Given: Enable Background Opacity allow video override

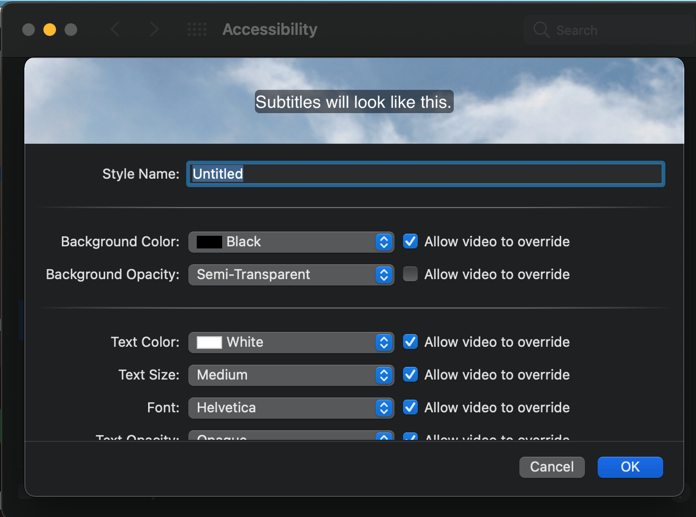Looking at the screenshot, I should click(x=410, y=274).
